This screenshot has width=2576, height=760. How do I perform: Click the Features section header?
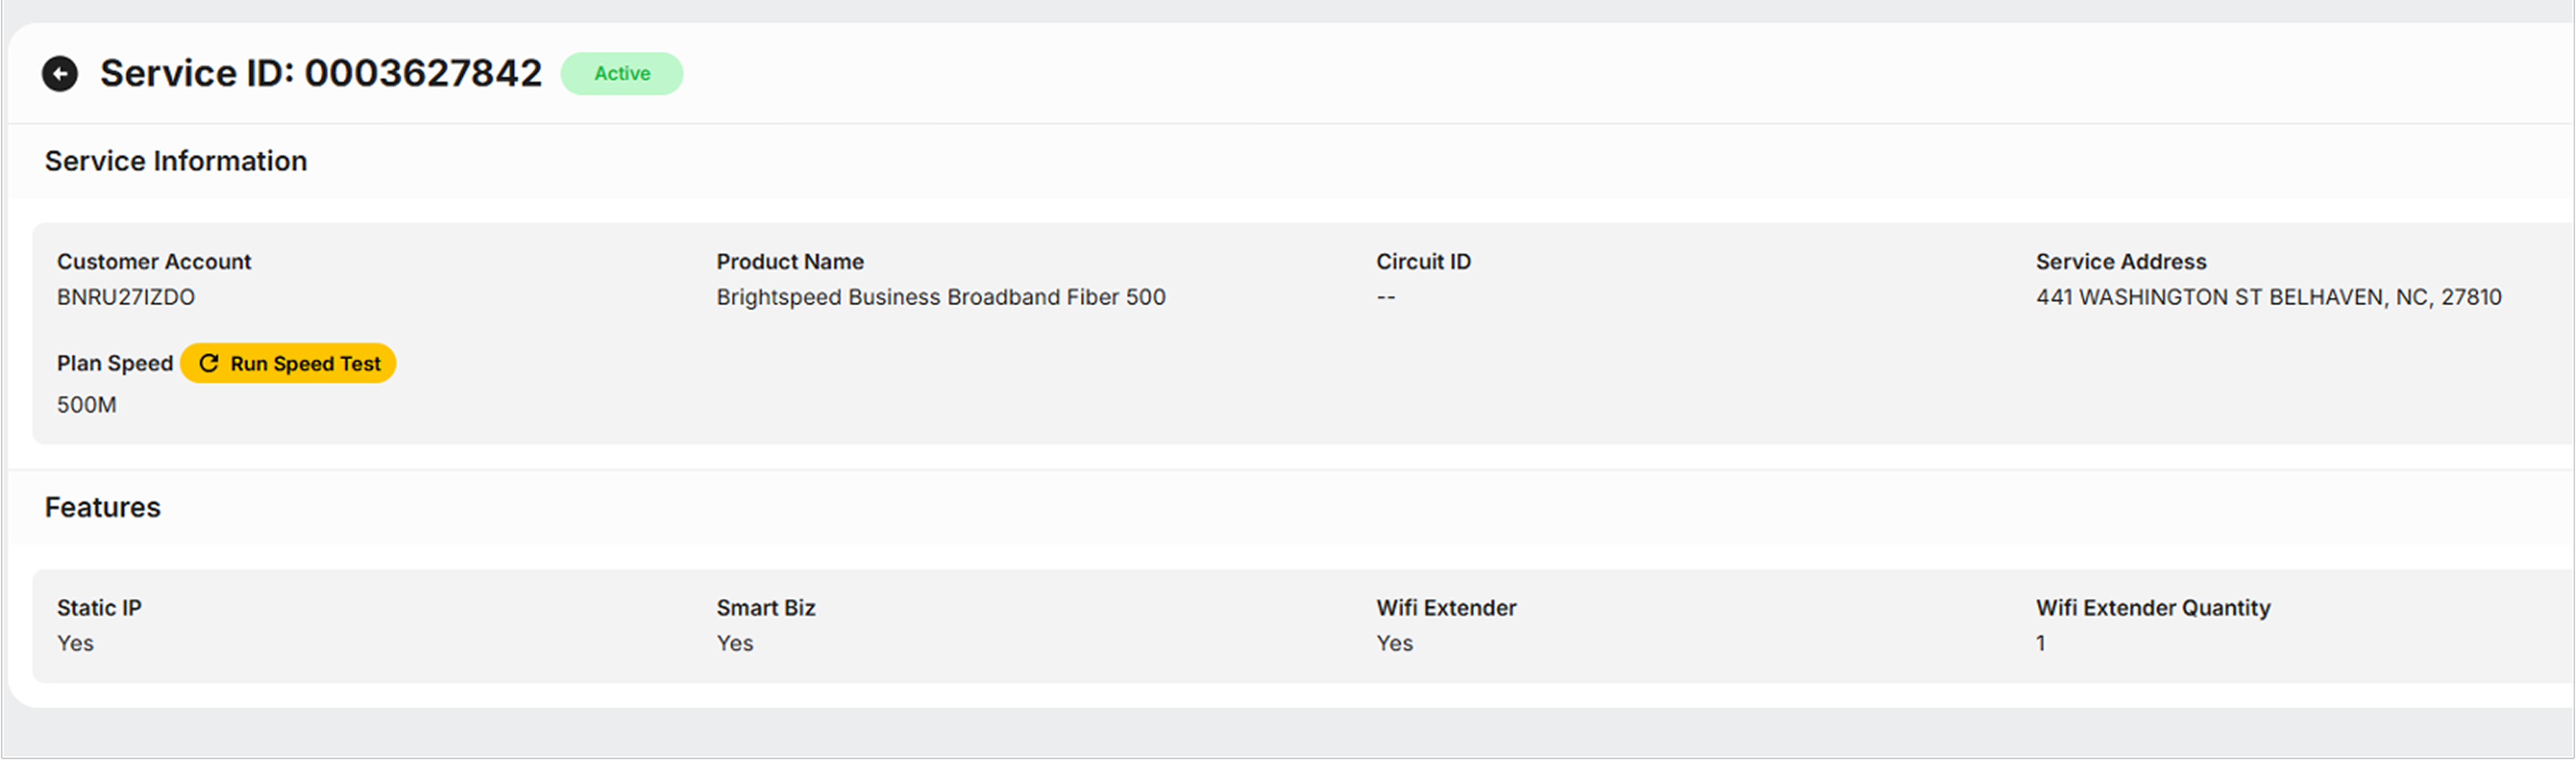[103, 507]
